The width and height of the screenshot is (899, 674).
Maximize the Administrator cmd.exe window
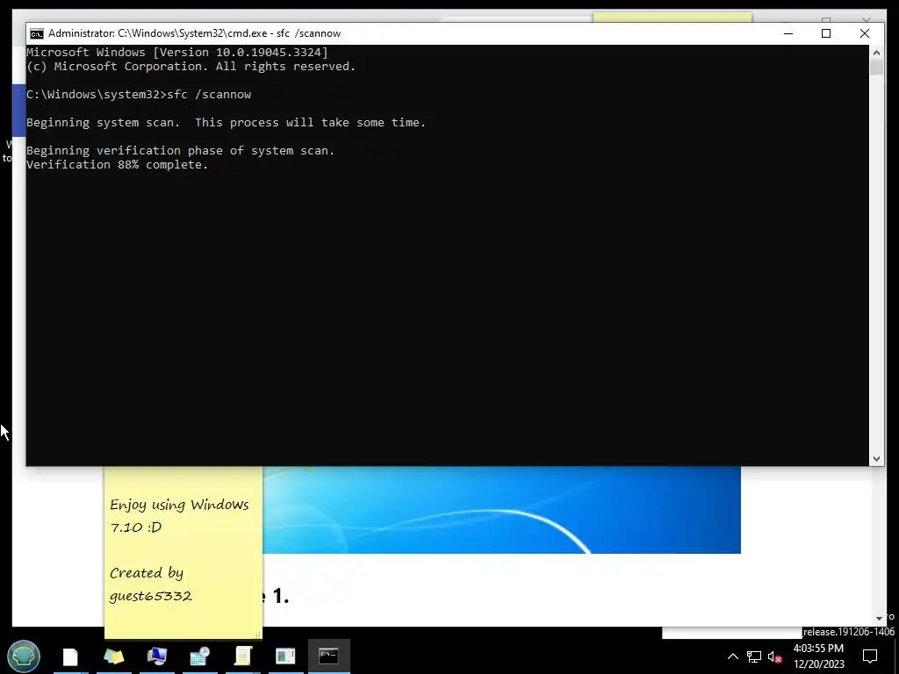[x=826, y=33]
